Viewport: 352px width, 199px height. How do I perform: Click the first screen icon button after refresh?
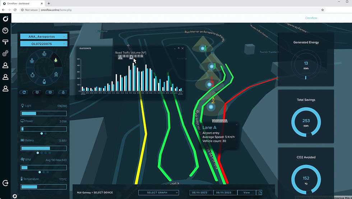(x=37, y=93)
